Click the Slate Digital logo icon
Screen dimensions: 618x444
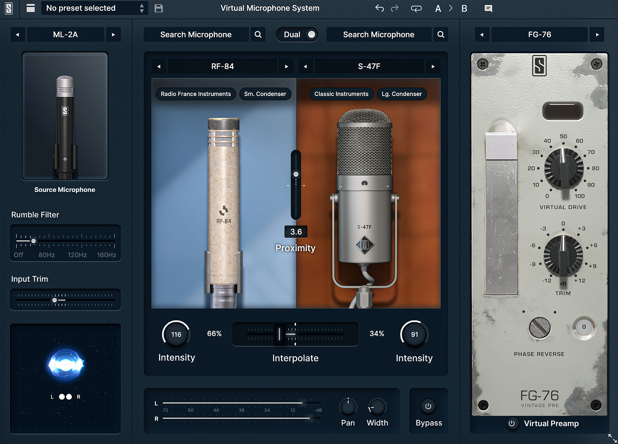pyautogui.click(x=9, y=8)
